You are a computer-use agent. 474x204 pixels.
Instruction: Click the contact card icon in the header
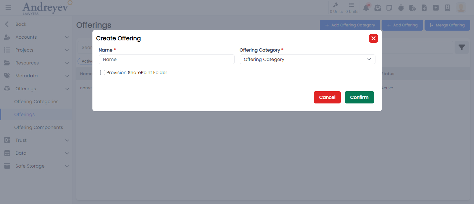(448, 7)
